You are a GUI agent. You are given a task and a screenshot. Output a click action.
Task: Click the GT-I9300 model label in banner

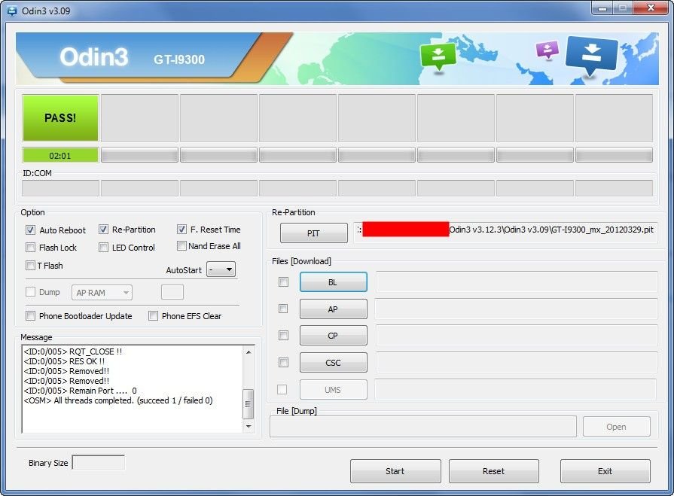(179, 59)
